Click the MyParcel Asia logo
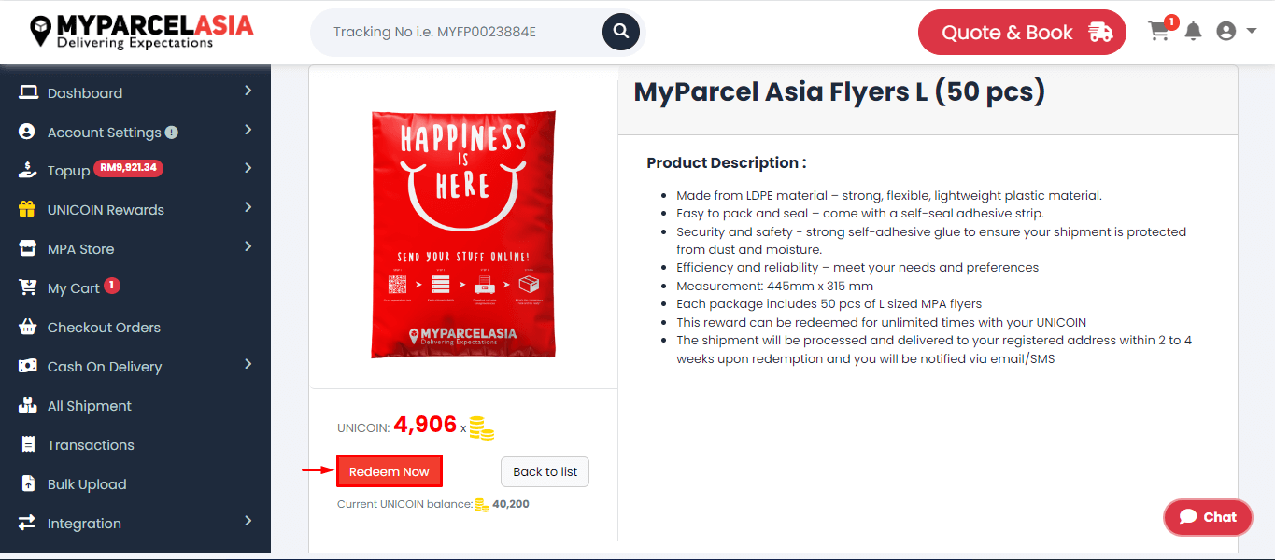The height and width of the screenshot is (560, 1275). click(x=142, y=32)
